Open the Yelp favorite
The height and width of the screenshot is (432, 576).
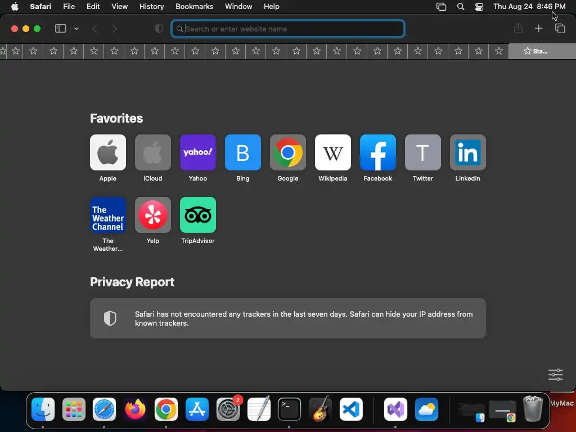[x=153, y=215]
